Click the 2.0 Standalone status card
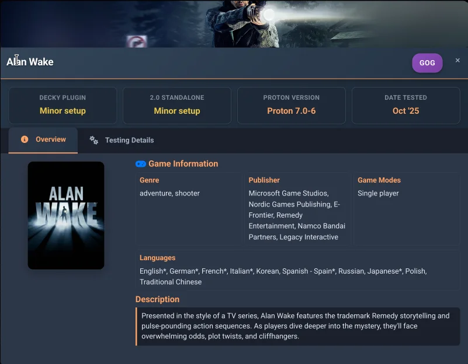Image resolution: width=468 pixels, height=364 pixels. point(176,105)
